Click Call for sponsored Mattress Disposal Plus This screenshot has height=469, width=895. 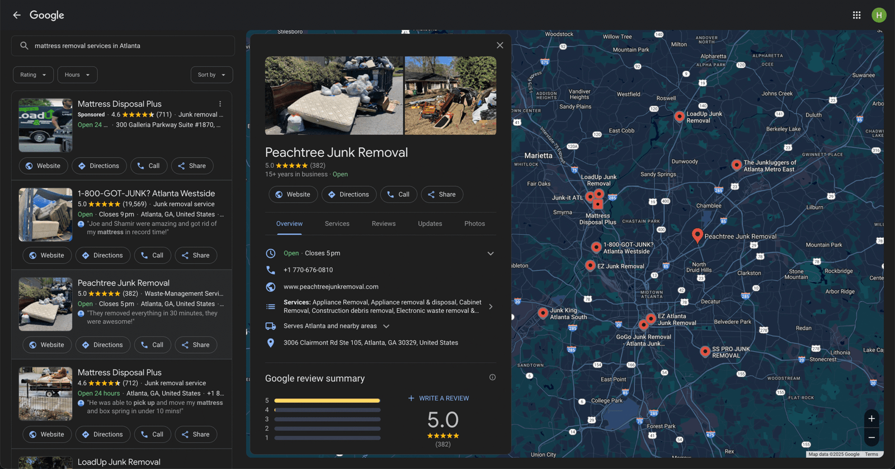(x=149, y=166)
